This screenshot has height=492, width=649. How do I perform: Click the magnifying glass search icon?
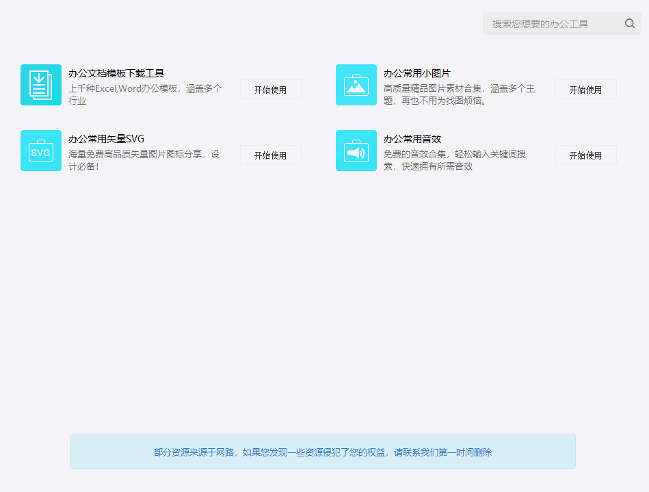(x=629, y=23)
